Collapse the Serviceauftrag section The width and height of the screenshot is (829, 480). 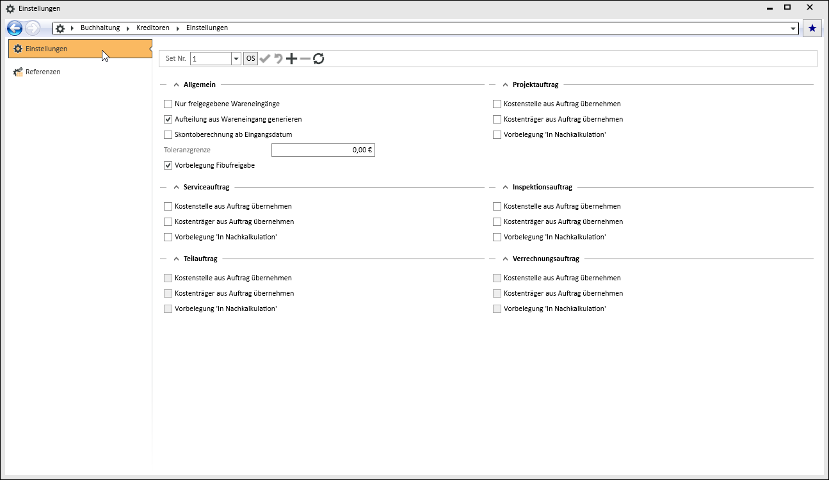pos(176,187)
